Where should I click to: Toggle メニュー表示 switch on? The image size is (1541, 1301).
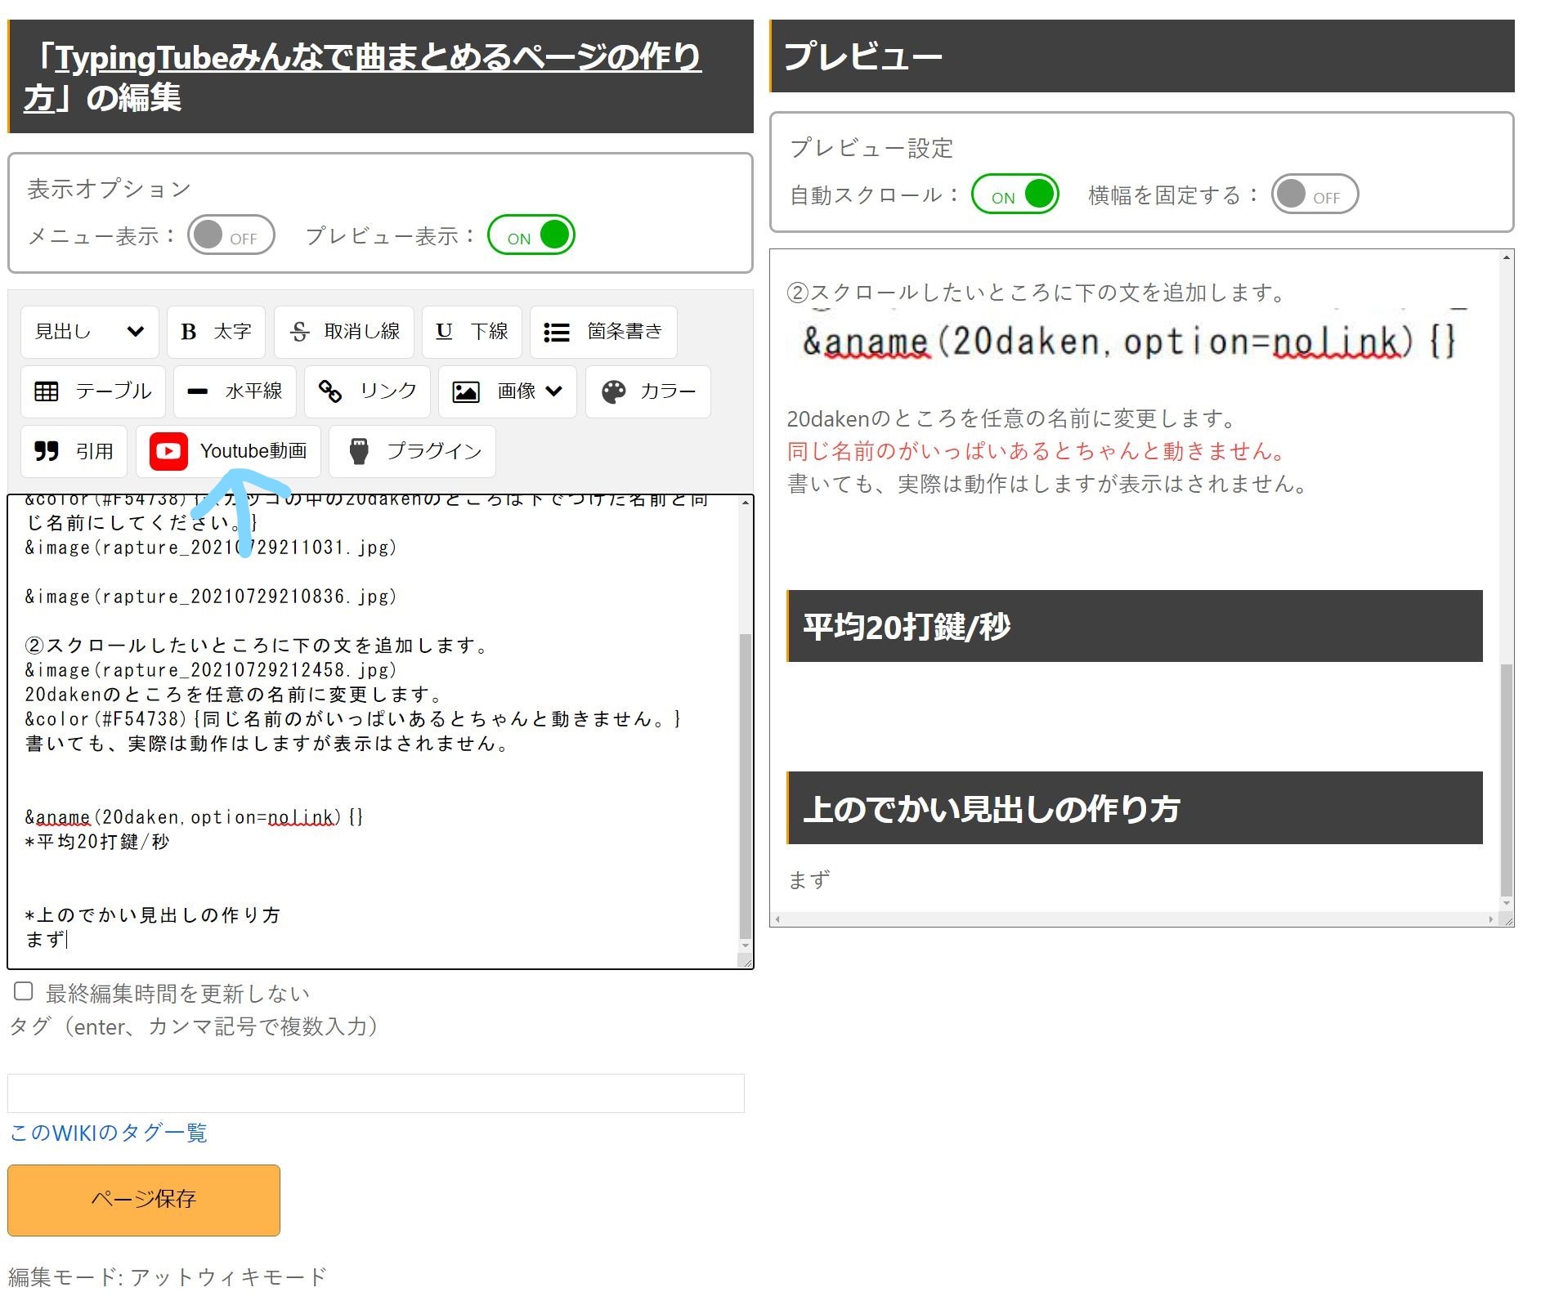pos(231,235)
